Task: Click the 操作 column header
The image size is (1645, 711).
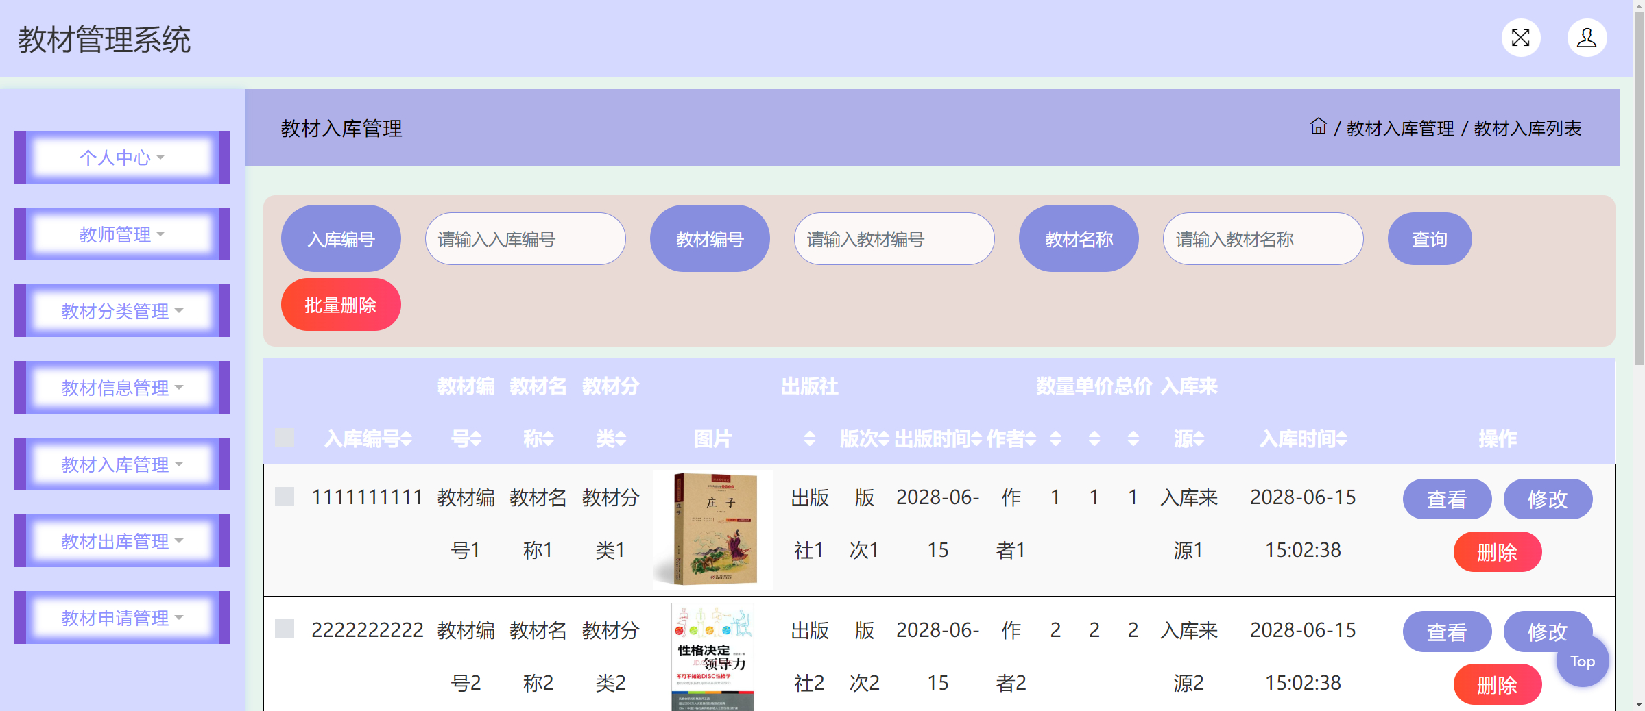Action: (x=1498, y=439)
